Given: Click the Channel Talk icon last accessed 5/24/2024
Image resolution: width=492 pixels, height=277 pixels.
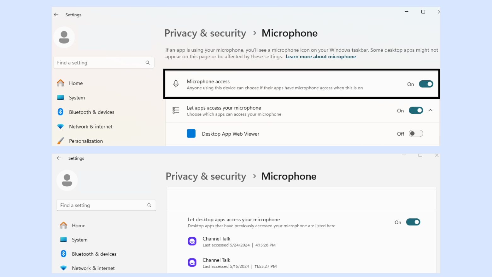Looking at the screenshot, I should pyautogui.click(x=192, y=241).
